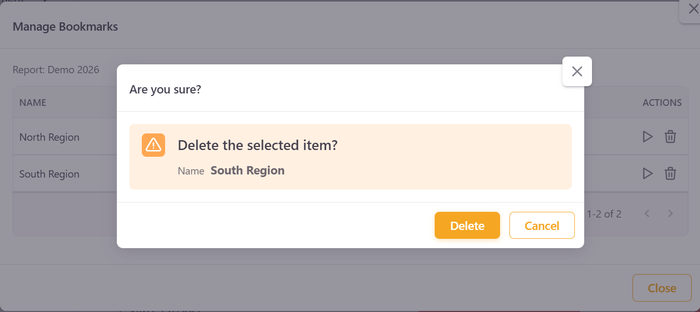Select the South Region bookmark row

click(49, 173)
